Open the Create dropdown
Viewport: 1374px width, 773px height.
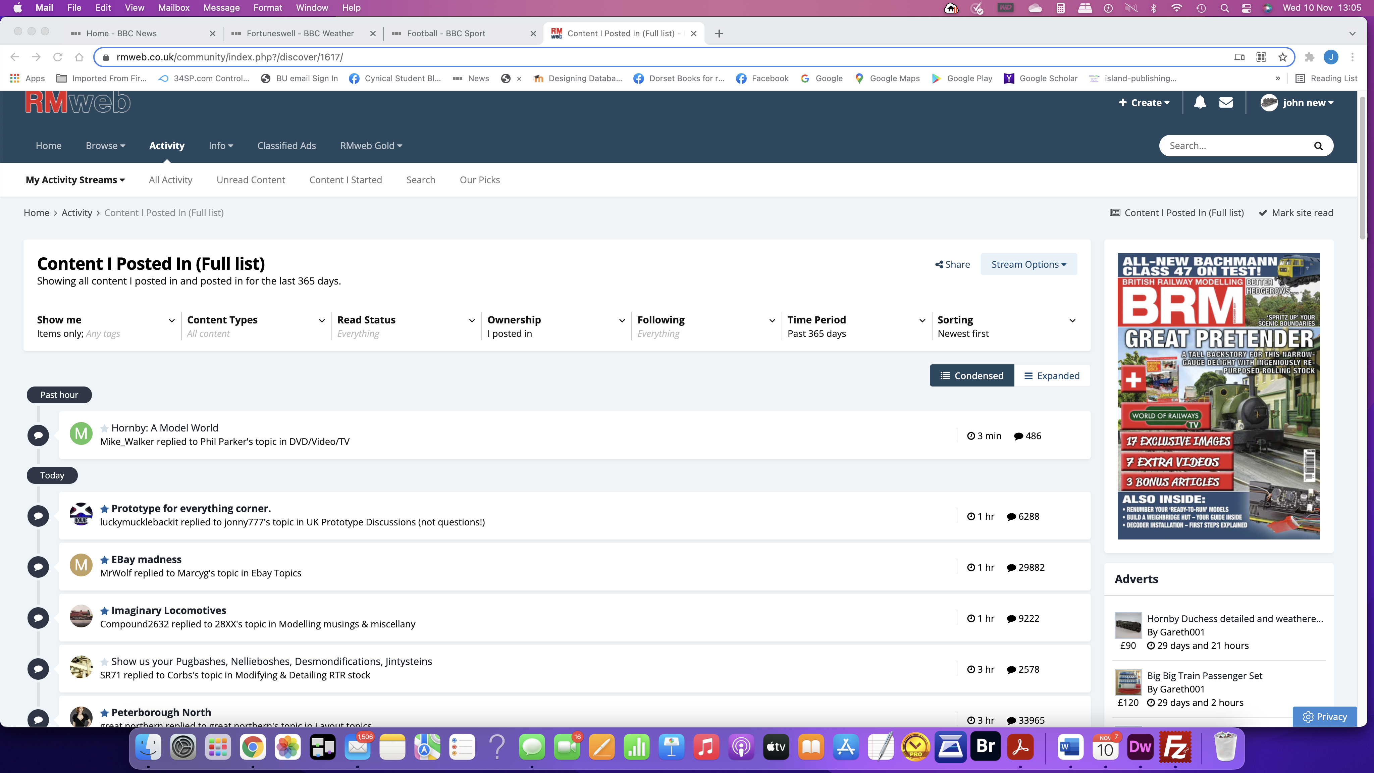[x=1144, y=102]
